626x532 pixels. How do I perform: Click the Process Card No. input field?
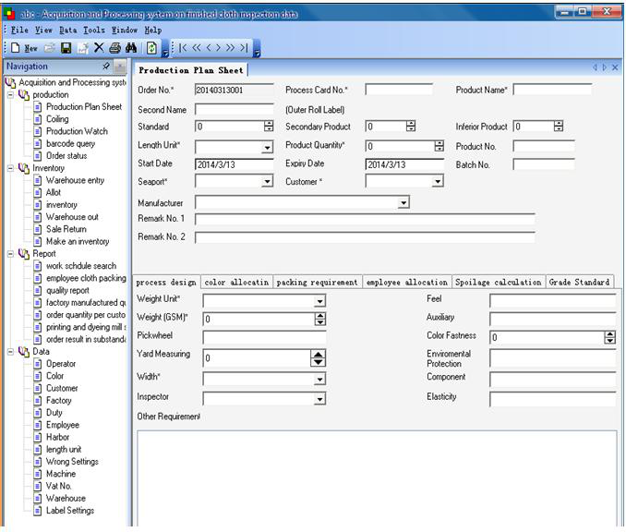[399, 90]
